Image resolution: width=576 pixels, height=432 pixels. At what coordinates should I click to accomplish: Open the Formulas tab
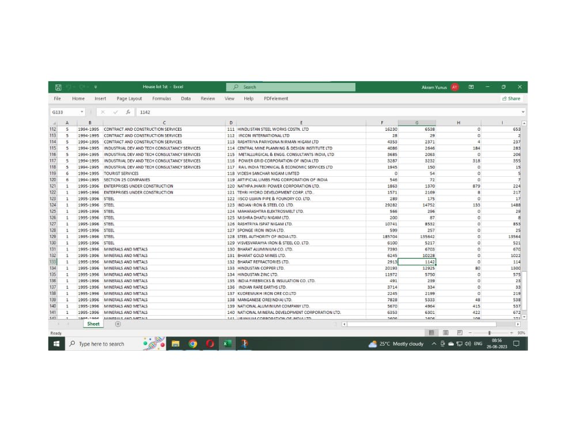pyautogui.click(x=162, y=98)
